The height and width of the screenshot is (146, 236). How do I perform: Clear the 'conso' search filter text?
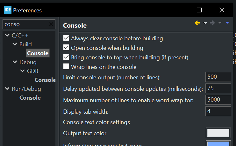coord(51,24)
